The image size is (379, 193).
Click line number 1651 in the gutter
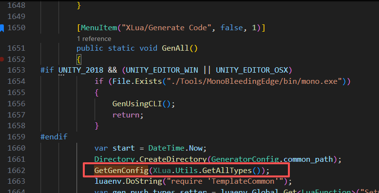16,48
